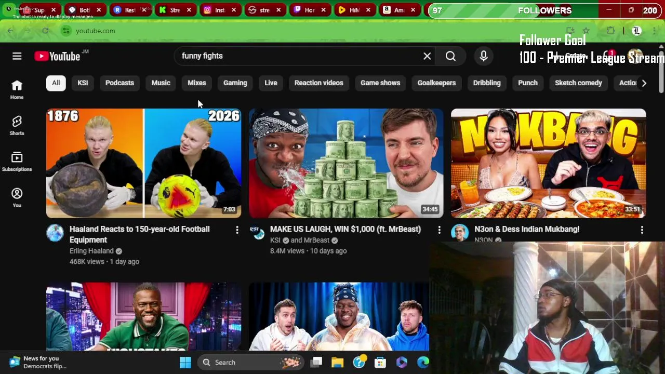This screenshot has height=374, width=665.
Task: Select the Music filter chip
Action: (161, 83)
